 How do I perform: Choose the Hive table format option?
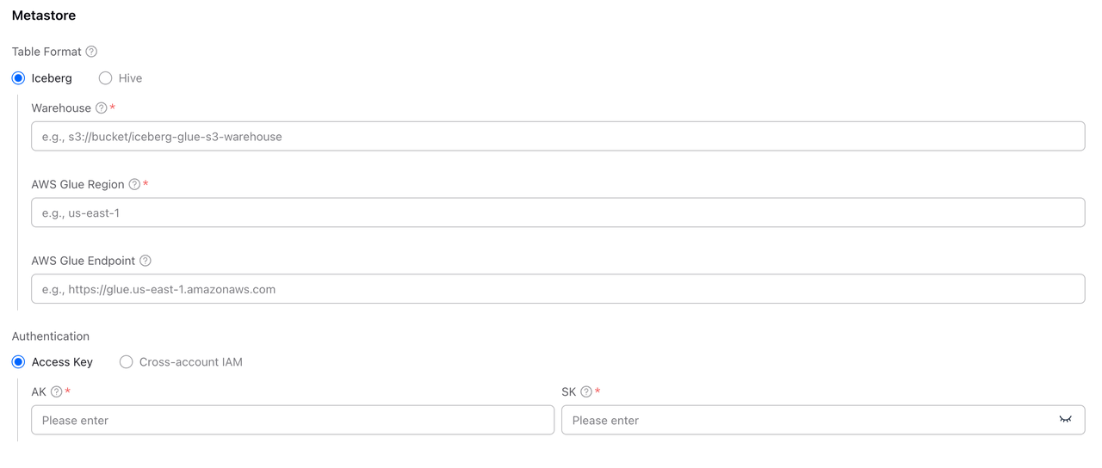pos(106,78)
